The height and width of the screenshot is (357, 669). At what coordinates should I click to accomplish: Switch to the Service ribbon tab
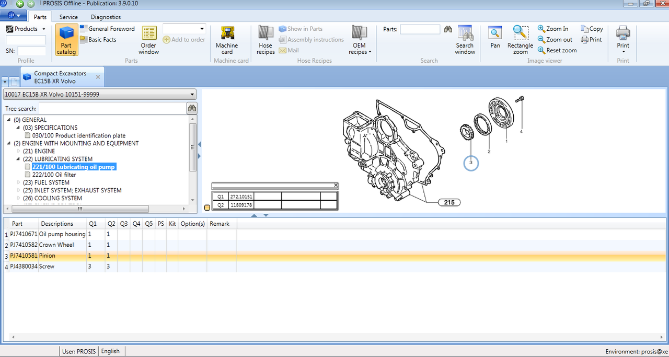point(68,17)
